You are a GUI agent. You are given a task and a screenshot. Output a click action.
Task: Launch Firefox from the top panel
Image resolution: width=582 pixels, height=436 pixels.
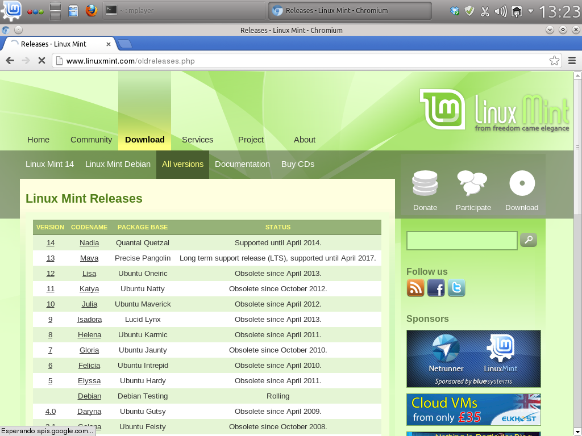click(x=92, y=10)
